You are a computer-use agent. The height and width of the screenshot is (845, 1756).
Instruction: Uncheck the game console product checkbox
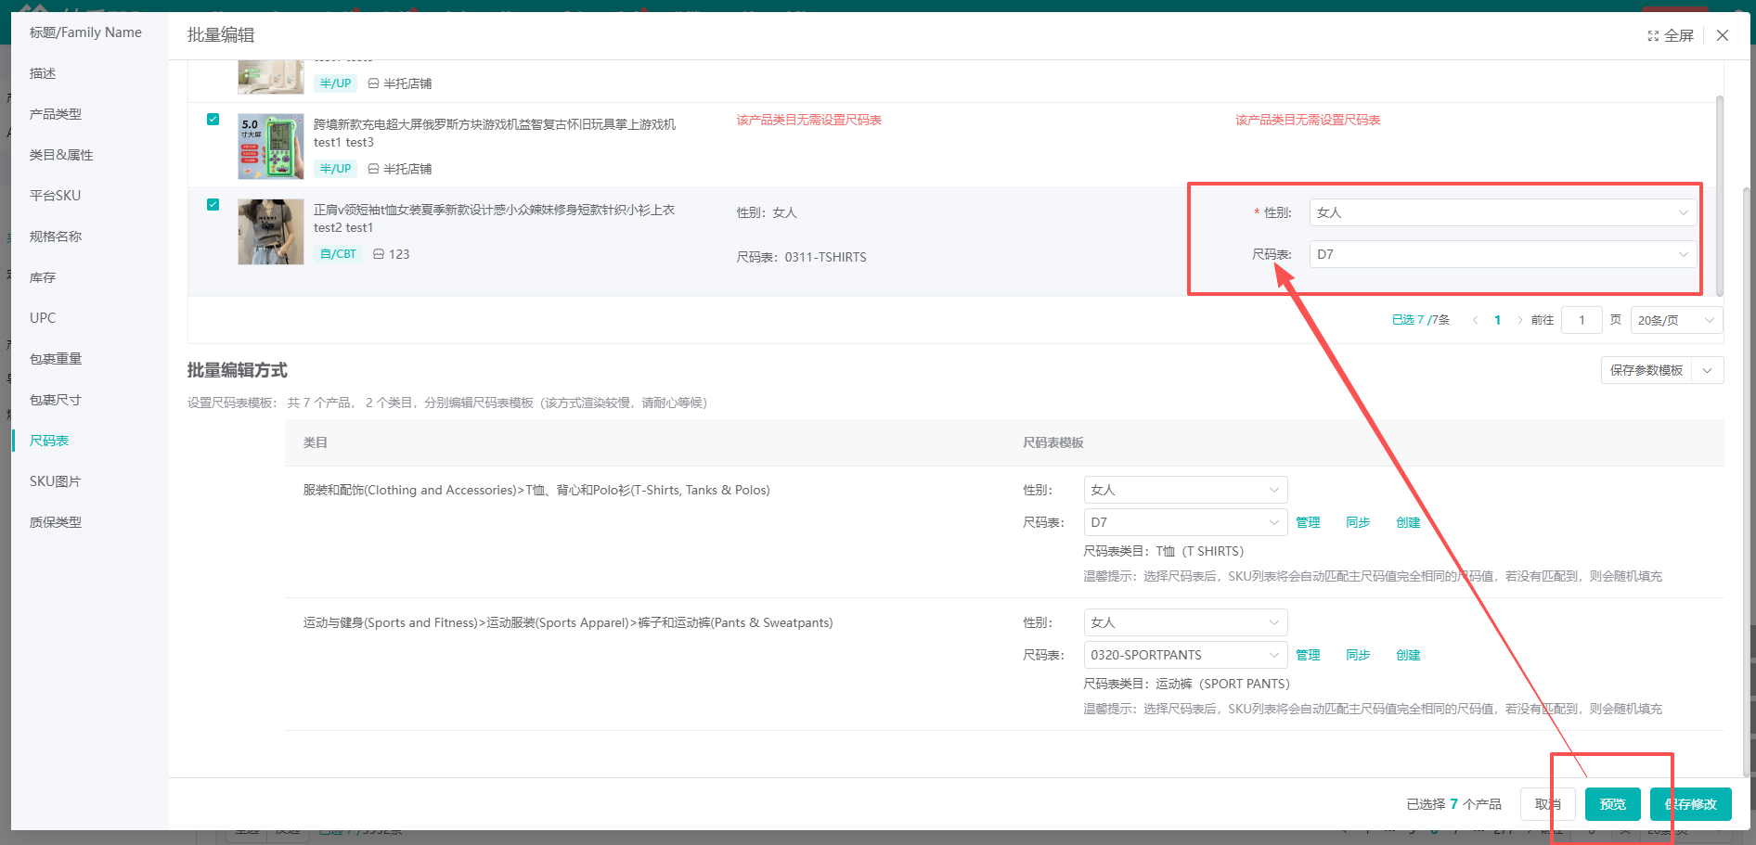(213, 120)
